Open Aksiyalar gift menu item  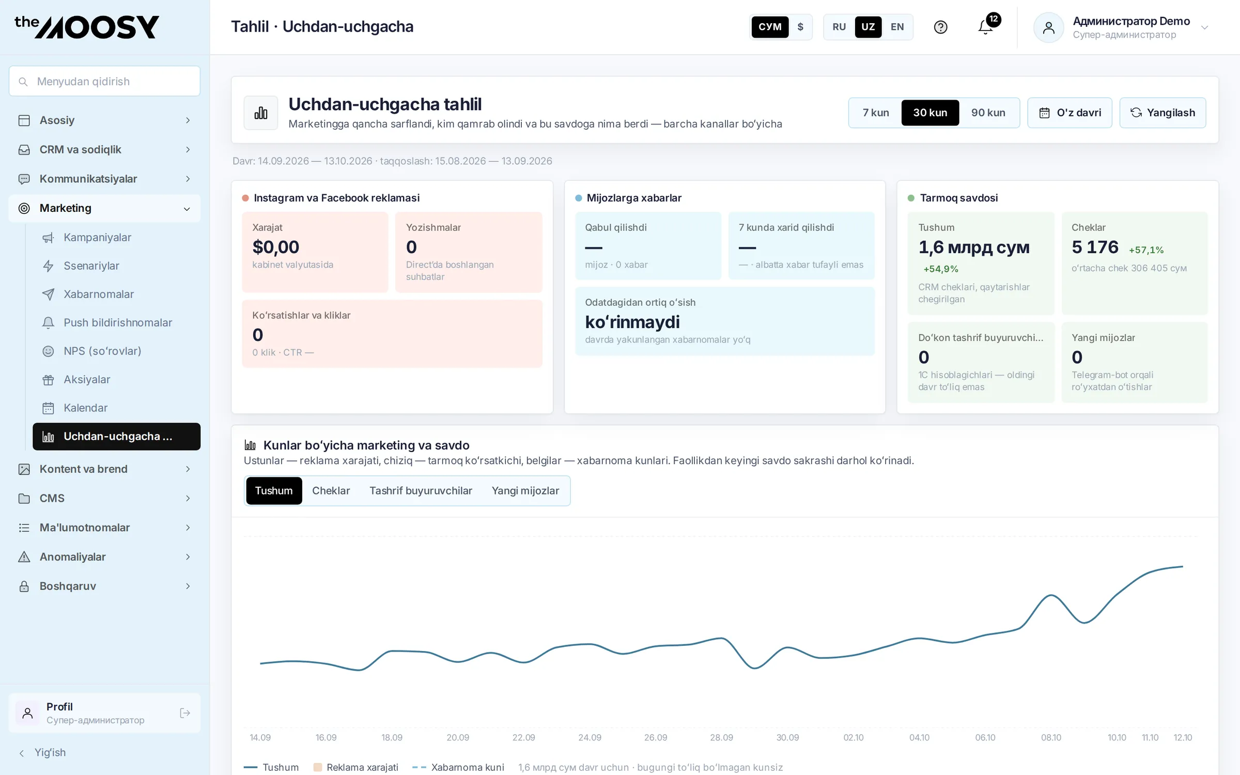click(x=116, y=379)
